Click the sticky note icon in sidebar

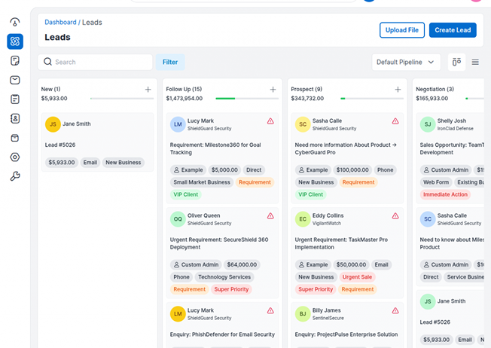tap(15, 60)
